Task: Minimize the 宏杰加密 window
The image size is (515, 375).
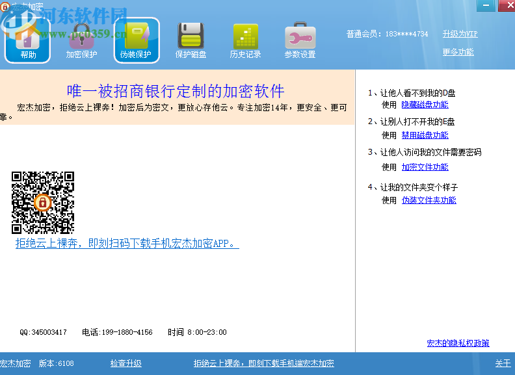Action: 486,5
